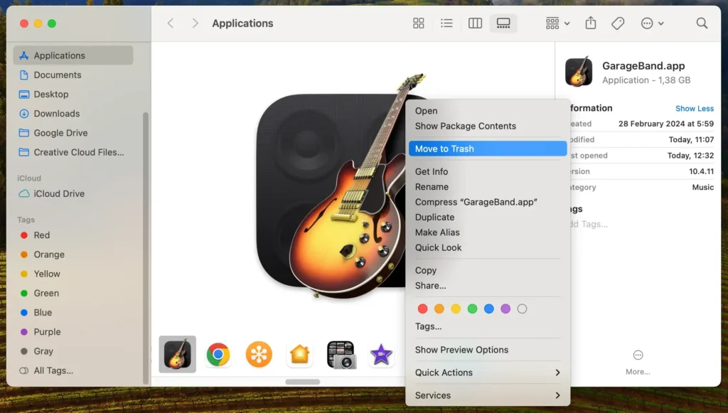The image size is (728, 413).
Task: Filter by Purple tag in sidebar
Action: click(73, 332)
